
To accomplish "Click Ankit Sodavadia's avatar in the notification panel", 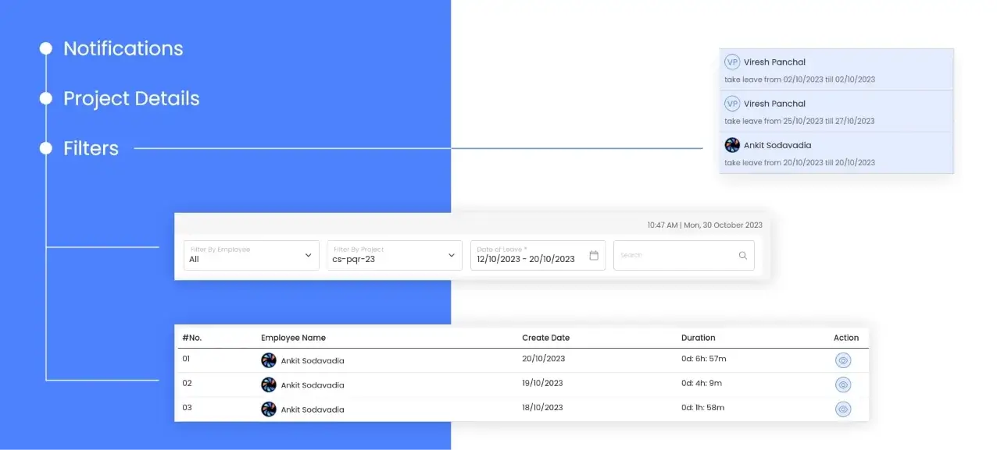I will 732,145.
